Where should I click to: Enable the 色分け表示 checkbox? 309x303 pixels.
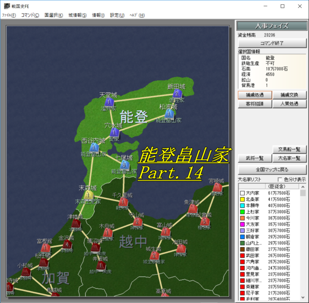(280, 179)
